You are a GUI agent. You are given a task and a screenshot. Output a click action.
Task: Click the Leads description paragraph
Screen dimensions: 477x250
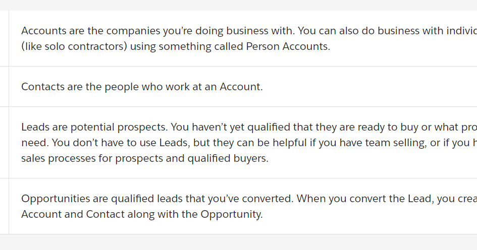tap(249, 143)
